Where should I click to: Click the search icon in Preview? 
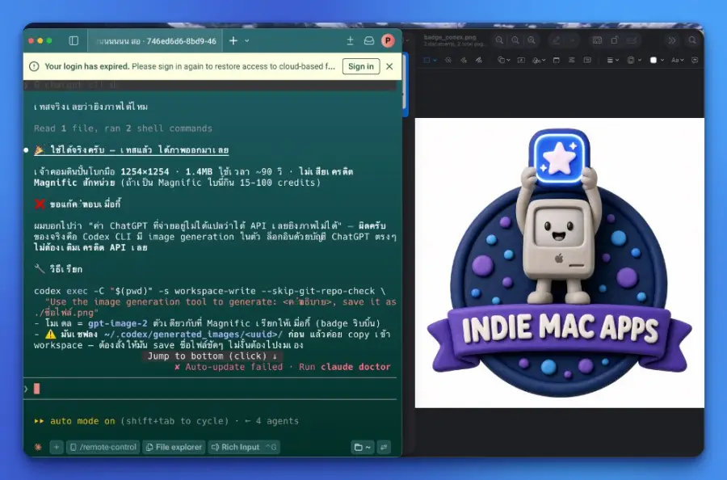click(692, 40)
